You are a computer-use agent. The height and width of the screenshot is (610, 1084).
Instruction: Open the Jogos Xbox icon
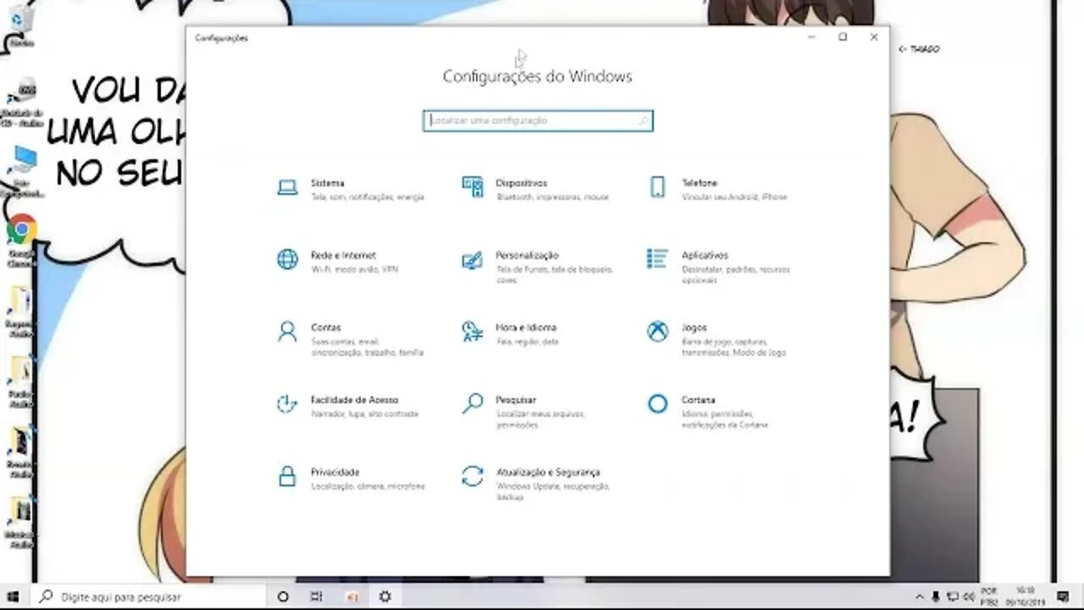coord(657,331)
